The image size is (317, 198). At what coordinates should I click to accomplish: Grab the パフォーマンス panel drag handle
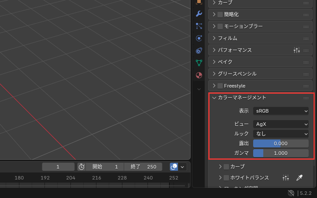pos(306,50)
